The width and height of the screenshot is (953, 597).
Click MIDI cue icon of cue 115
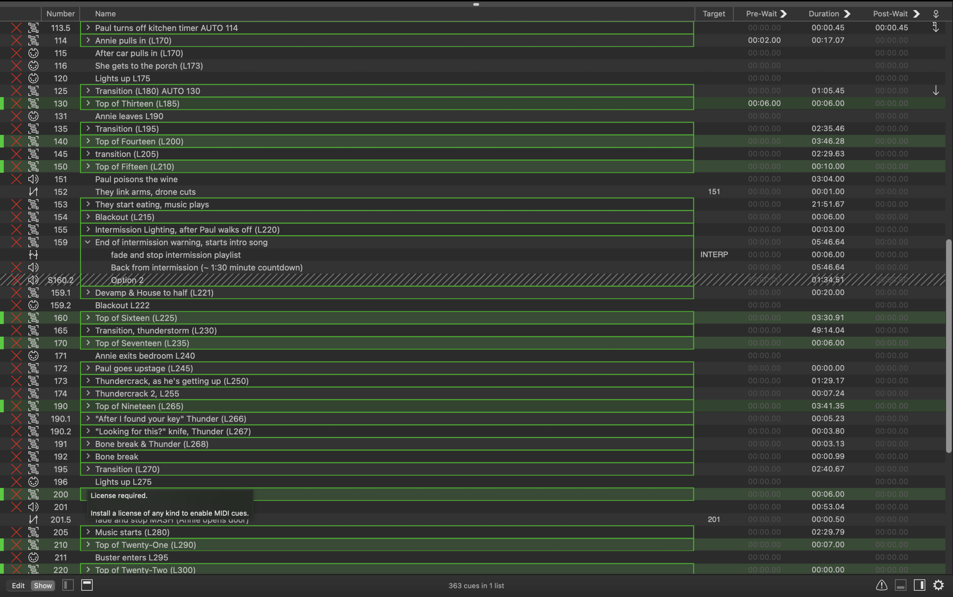pyautogui.click(x=33, y=53)
